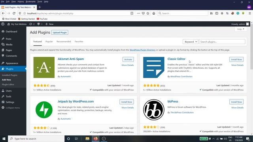Open Comments in sidebar

[11, 56]
